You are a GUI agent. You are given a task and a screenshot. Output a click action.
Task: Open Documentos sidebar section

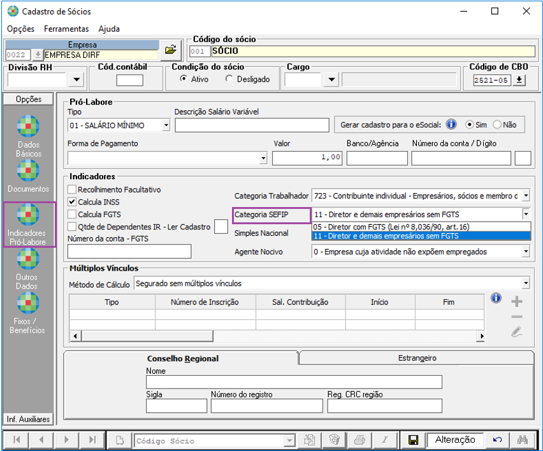click(x=28, y=176)
